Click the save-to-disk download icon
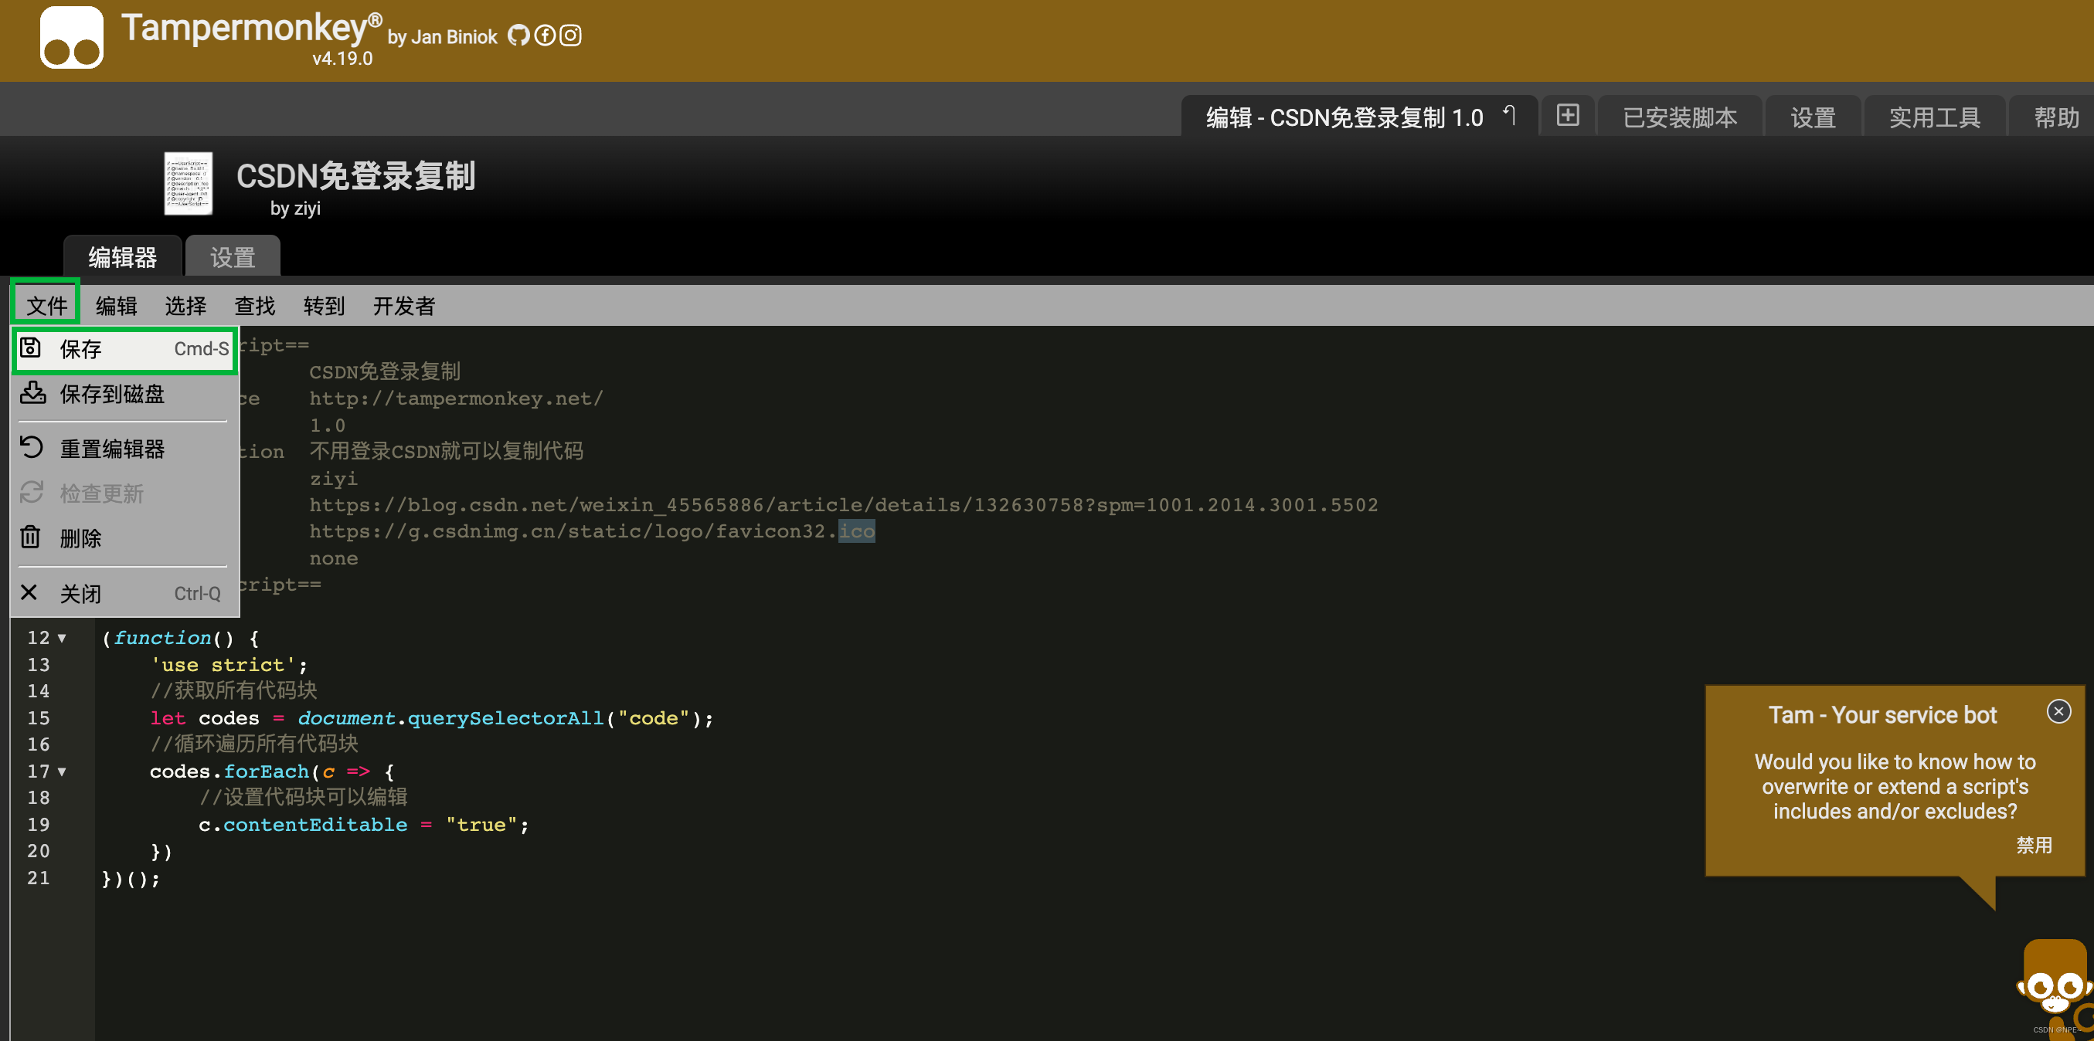 (32, 393)
